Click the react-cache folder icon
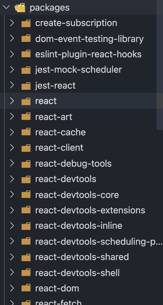Image resolution: width=163 pixels, height=305 pixels. pyautogui.click(x=26, y=132)
